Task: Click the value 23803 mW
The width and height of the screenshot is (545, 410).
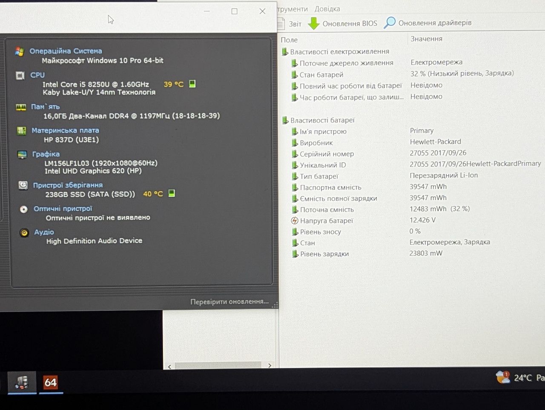Action: coord(426,253)
